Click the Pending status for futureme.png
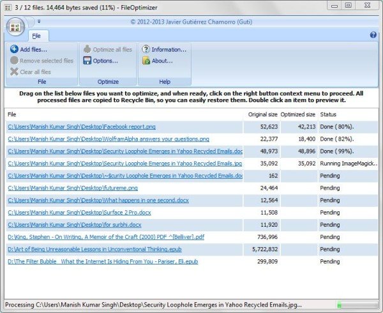Image resolution: width=383 pixels, height=313 pixels. [x=330, y=188]
